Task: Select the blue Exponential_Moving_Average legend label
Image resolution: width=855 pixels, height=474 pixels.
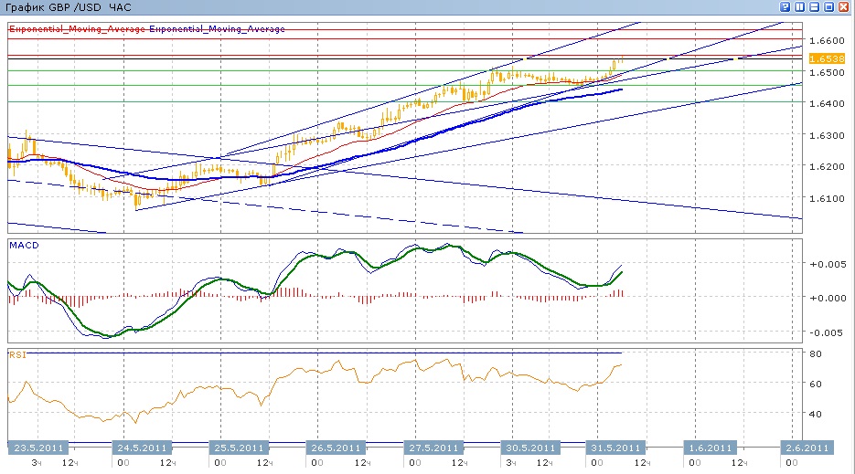Action: [x=217, y=29]
